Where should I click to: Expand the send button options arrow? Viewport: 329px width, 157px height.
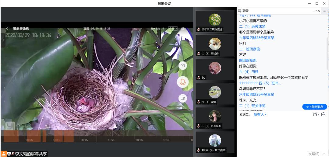[x=324, y=154]
